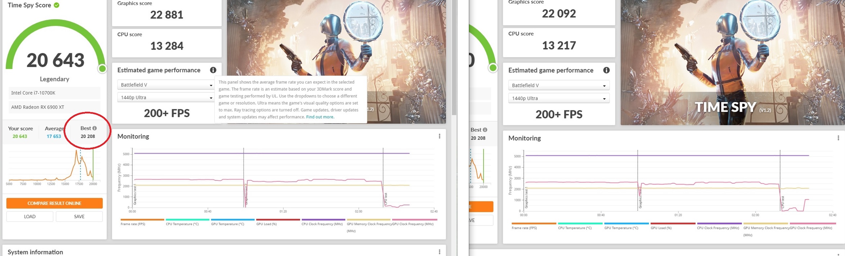This screenshot has width=845, height=256.
Task: Open the Battlefield V game dropdown, right window
Action: tap(559, 85)
